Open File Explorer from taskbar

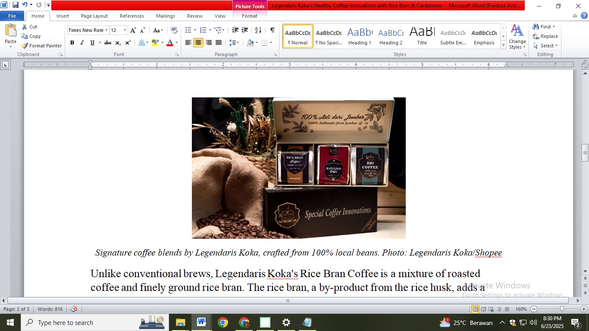pos(180,322)
